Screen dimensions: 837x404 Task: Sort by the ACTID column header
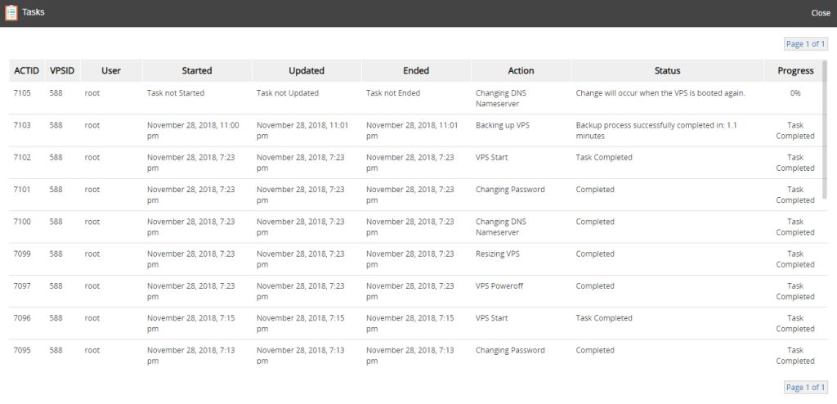[26, 70]
